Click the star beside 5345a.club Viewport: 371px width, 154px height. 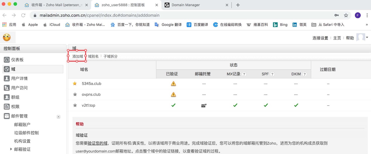pos(75,83)
